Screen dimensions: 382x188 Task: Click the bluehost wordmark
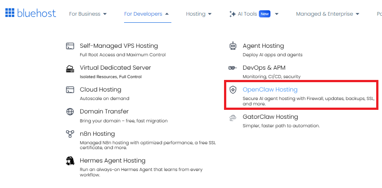coord(37,13)
